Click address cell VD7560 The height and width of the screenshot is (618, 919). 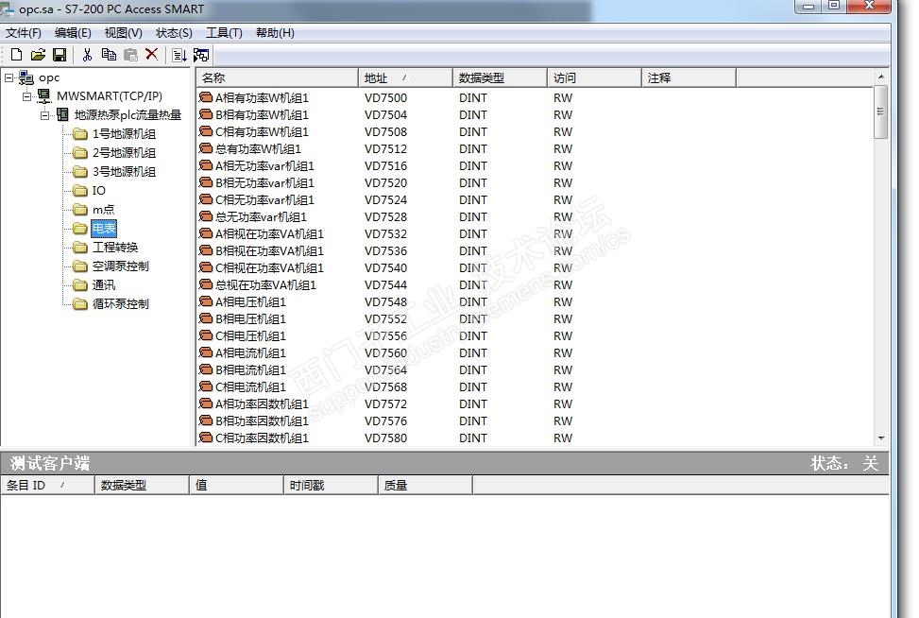pyautogui.click(x=385, y=353)
